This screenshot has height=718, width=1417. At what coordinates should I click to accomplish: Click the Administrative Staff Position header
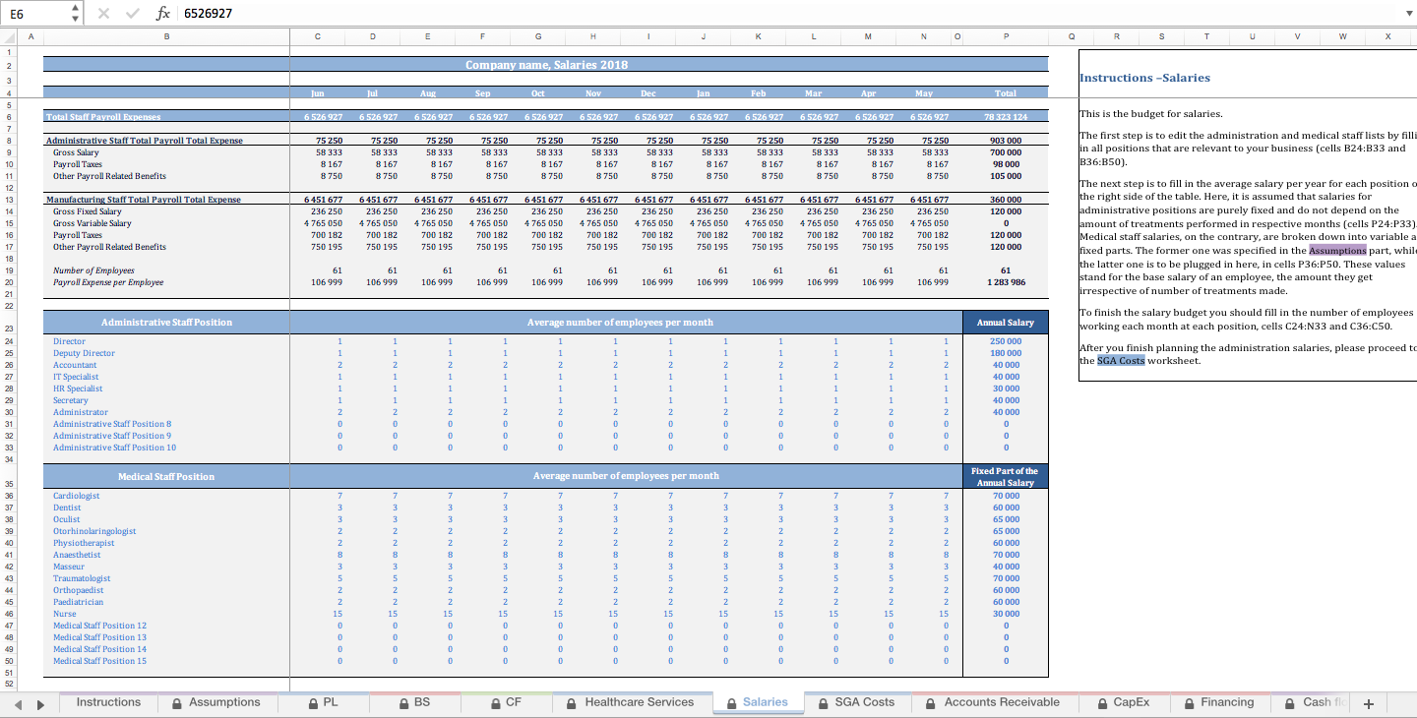coord(166,323)
